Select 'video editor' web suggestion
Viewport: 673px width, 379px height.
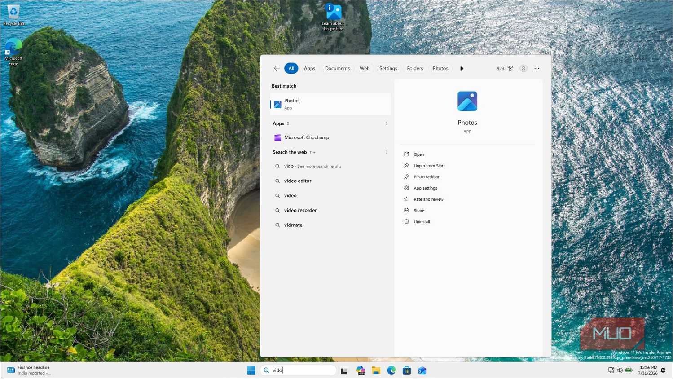(330, 181)
